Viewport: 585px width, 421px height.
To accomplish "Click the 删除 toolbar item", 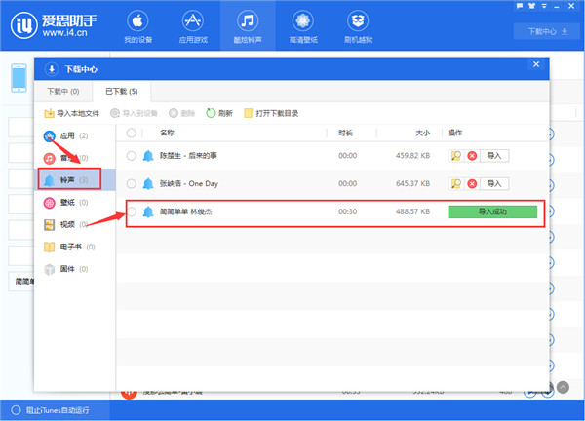I will (x=182, y=113).
